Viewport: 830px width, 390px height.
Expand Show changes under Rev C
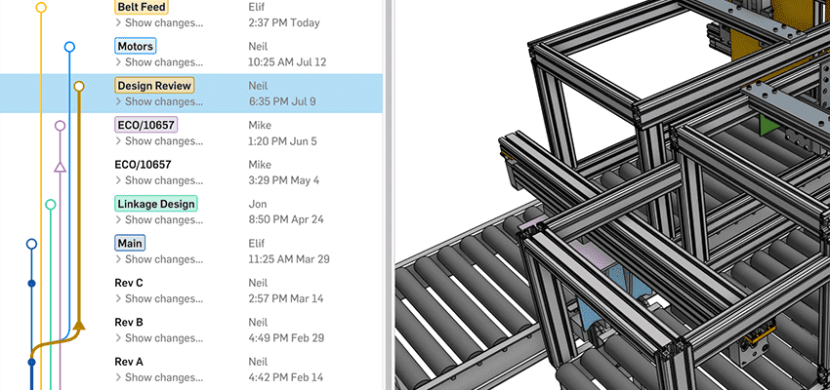point(159,298)
